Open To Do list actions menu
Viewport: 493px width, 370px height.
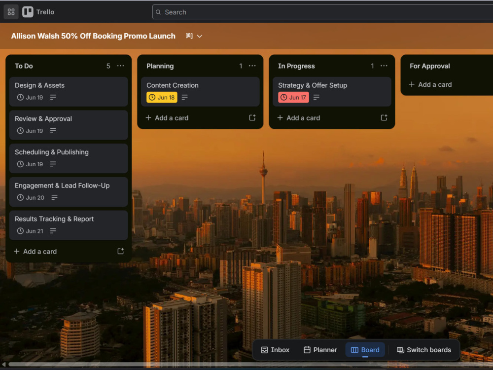point(120,66)
